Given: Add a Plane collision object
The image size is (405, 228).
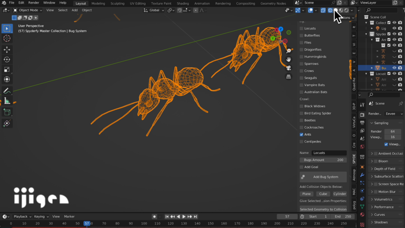Looking at the screenshot, I should [306, 194].
